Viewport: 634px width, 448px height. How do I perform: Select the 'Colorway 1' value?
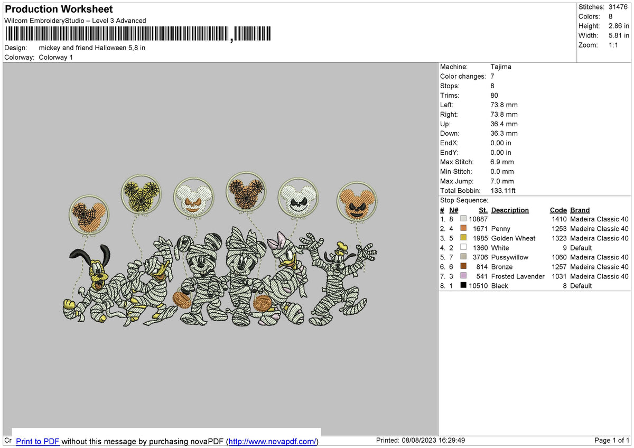56,57
